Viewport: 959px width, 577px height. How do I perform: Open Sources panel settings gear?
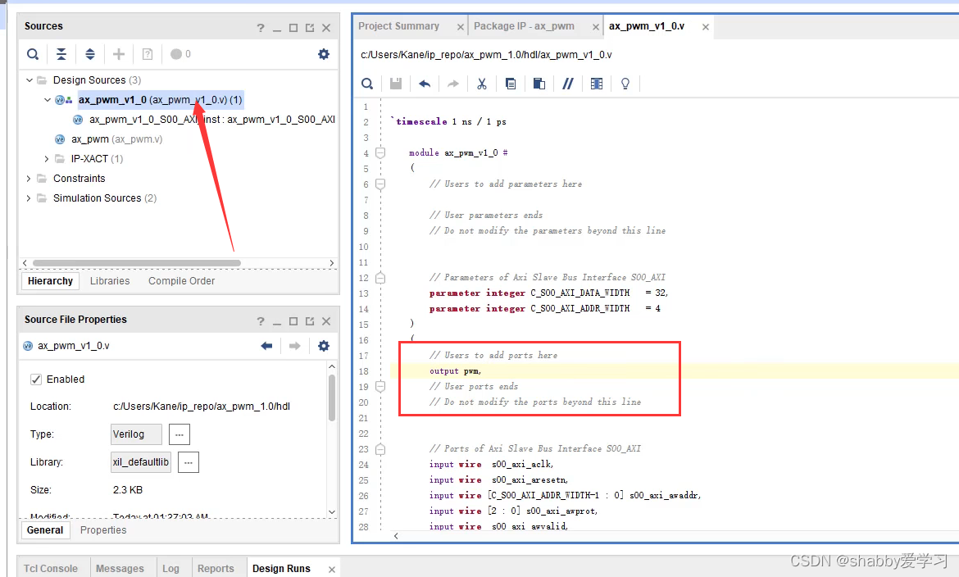324,54
